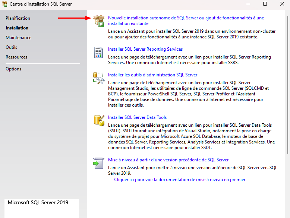The image size is (290, 218).
Task: Start Nouvelle installation autonome de SQL Server
Action: coord(186,18)
